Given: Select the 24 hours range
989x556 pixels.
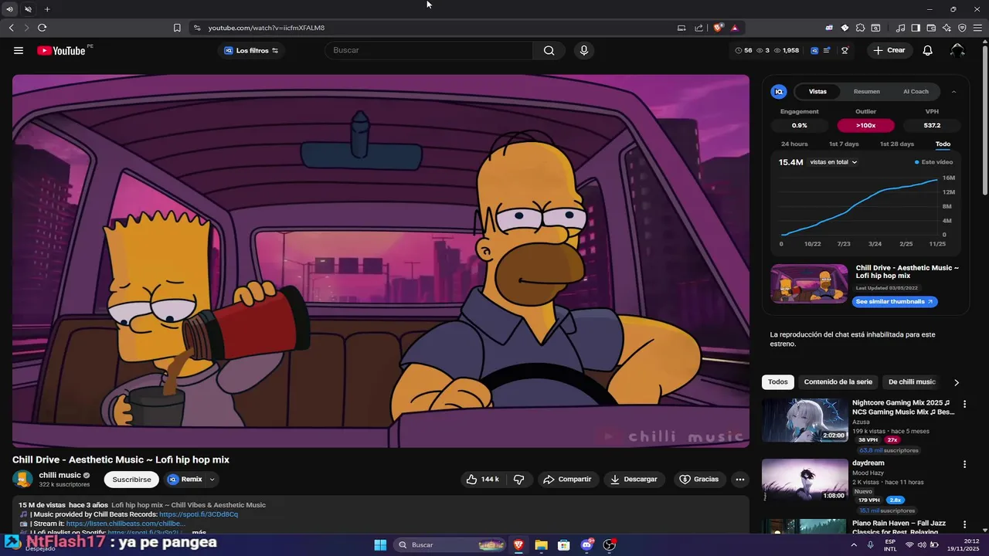Looking at the screenshot, I should [x=794, y=144].
